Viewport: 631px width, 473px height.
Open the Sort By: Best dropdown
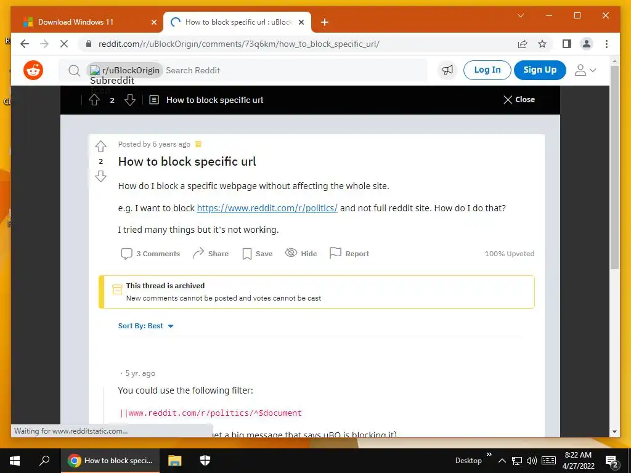(145, 326)
